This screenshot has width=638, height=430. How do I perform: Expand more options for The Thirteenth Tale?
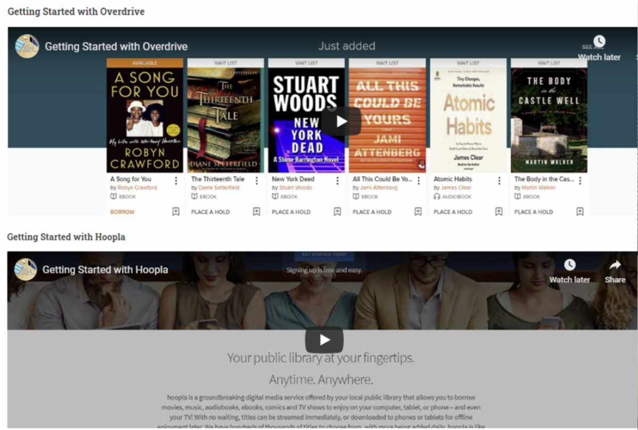coord(256,181)
